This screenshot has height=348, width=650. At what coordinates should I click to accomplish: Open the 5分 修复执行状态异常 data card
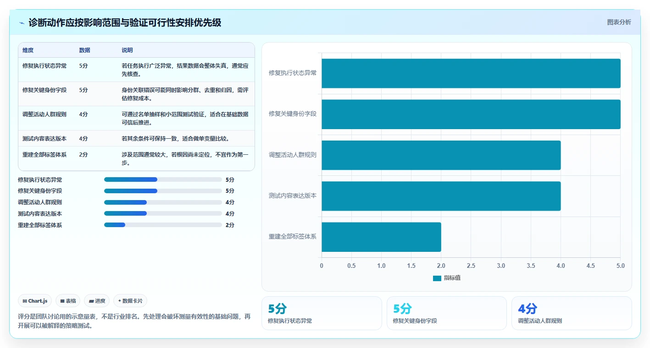pyautogui.click(x=322, y=313)
